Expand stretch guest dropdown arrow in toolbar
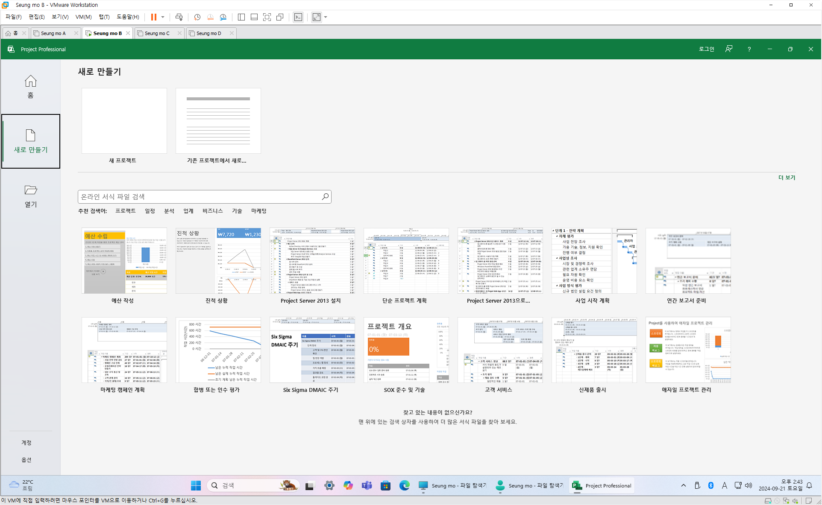This screenshot has height=505, width=822. [326, 17]
